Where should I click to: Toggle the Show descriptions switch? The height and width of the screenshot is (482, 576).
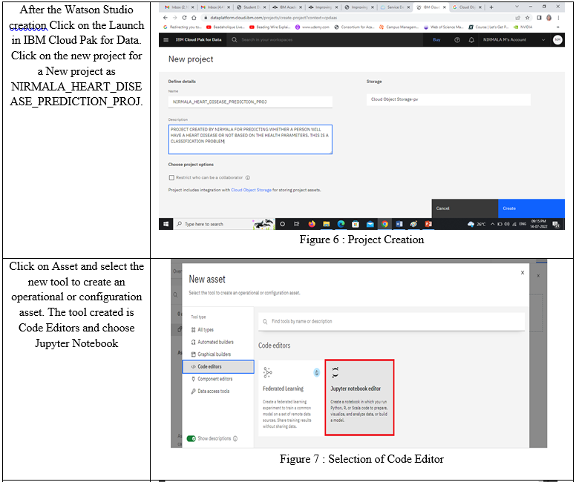pyautogui.click(x=191, y=438)
